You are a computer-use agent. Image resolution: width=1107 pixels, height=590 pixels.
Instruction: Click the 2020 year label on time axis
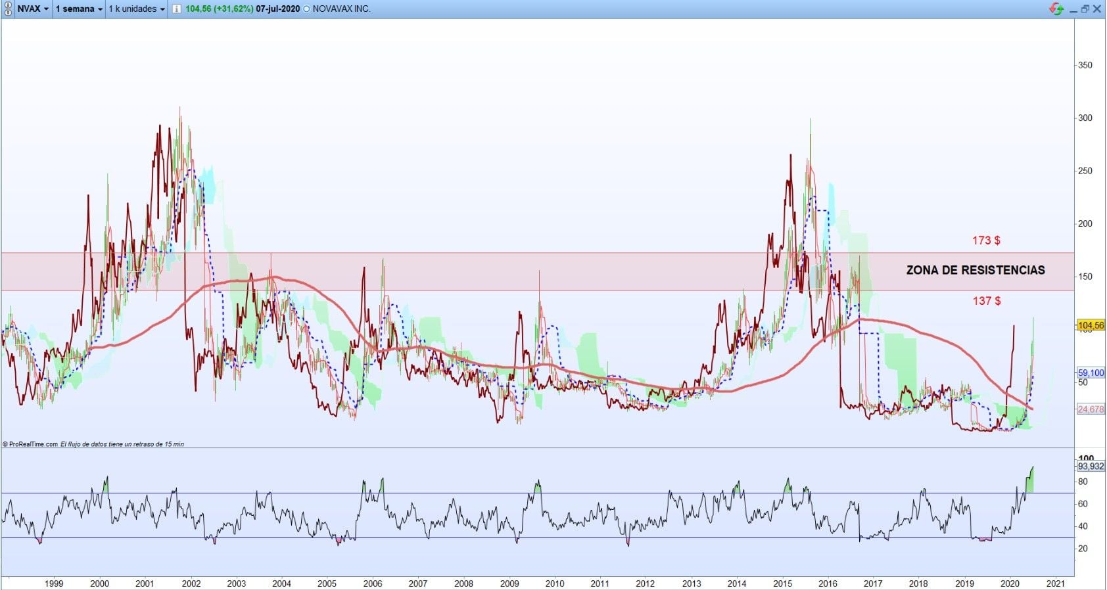click(x=1010, y=583)
